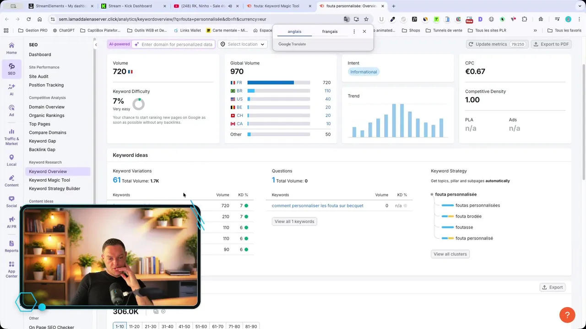
Task: Open the Reports section icon
Action: 11,246
